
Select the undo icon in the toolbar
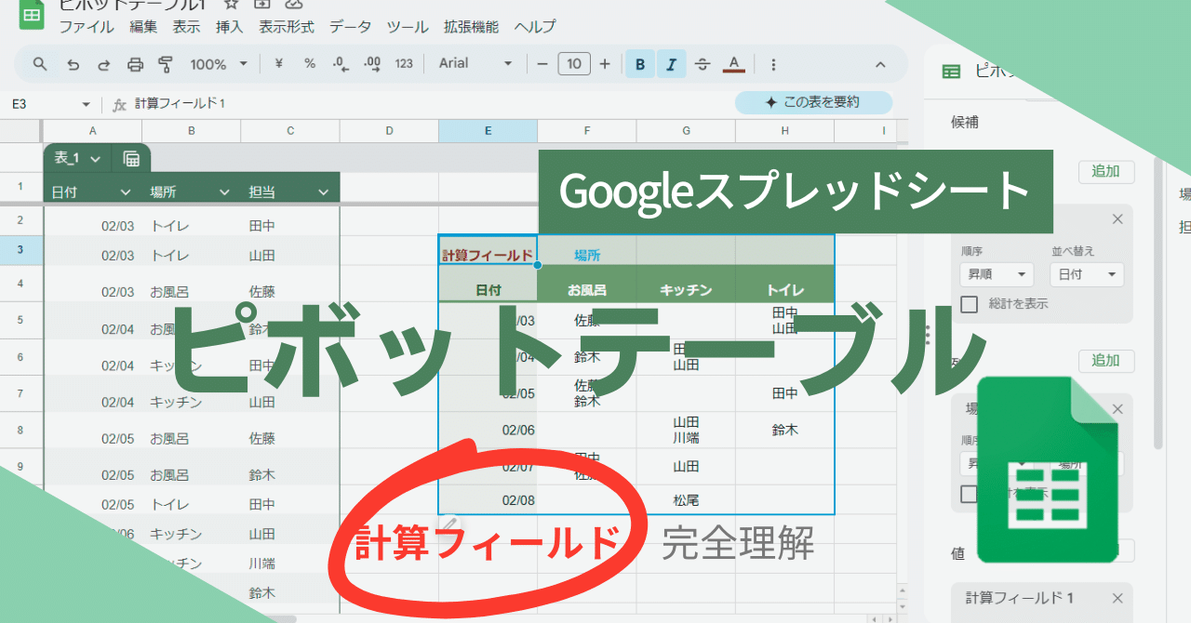click(x=74, y=64)
